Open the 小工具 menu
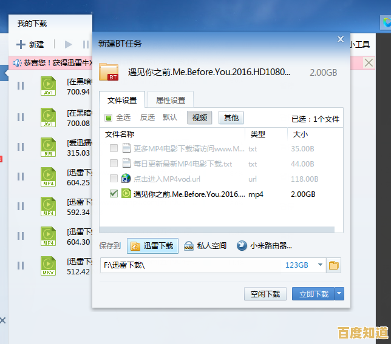Viewport: 391px width, 344px height. 359,45
